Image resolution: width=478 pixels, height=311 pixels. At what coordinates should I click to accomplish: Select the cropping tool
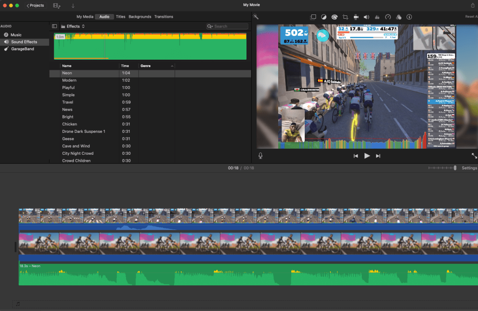pyautogui.click(x=345, y=17)
